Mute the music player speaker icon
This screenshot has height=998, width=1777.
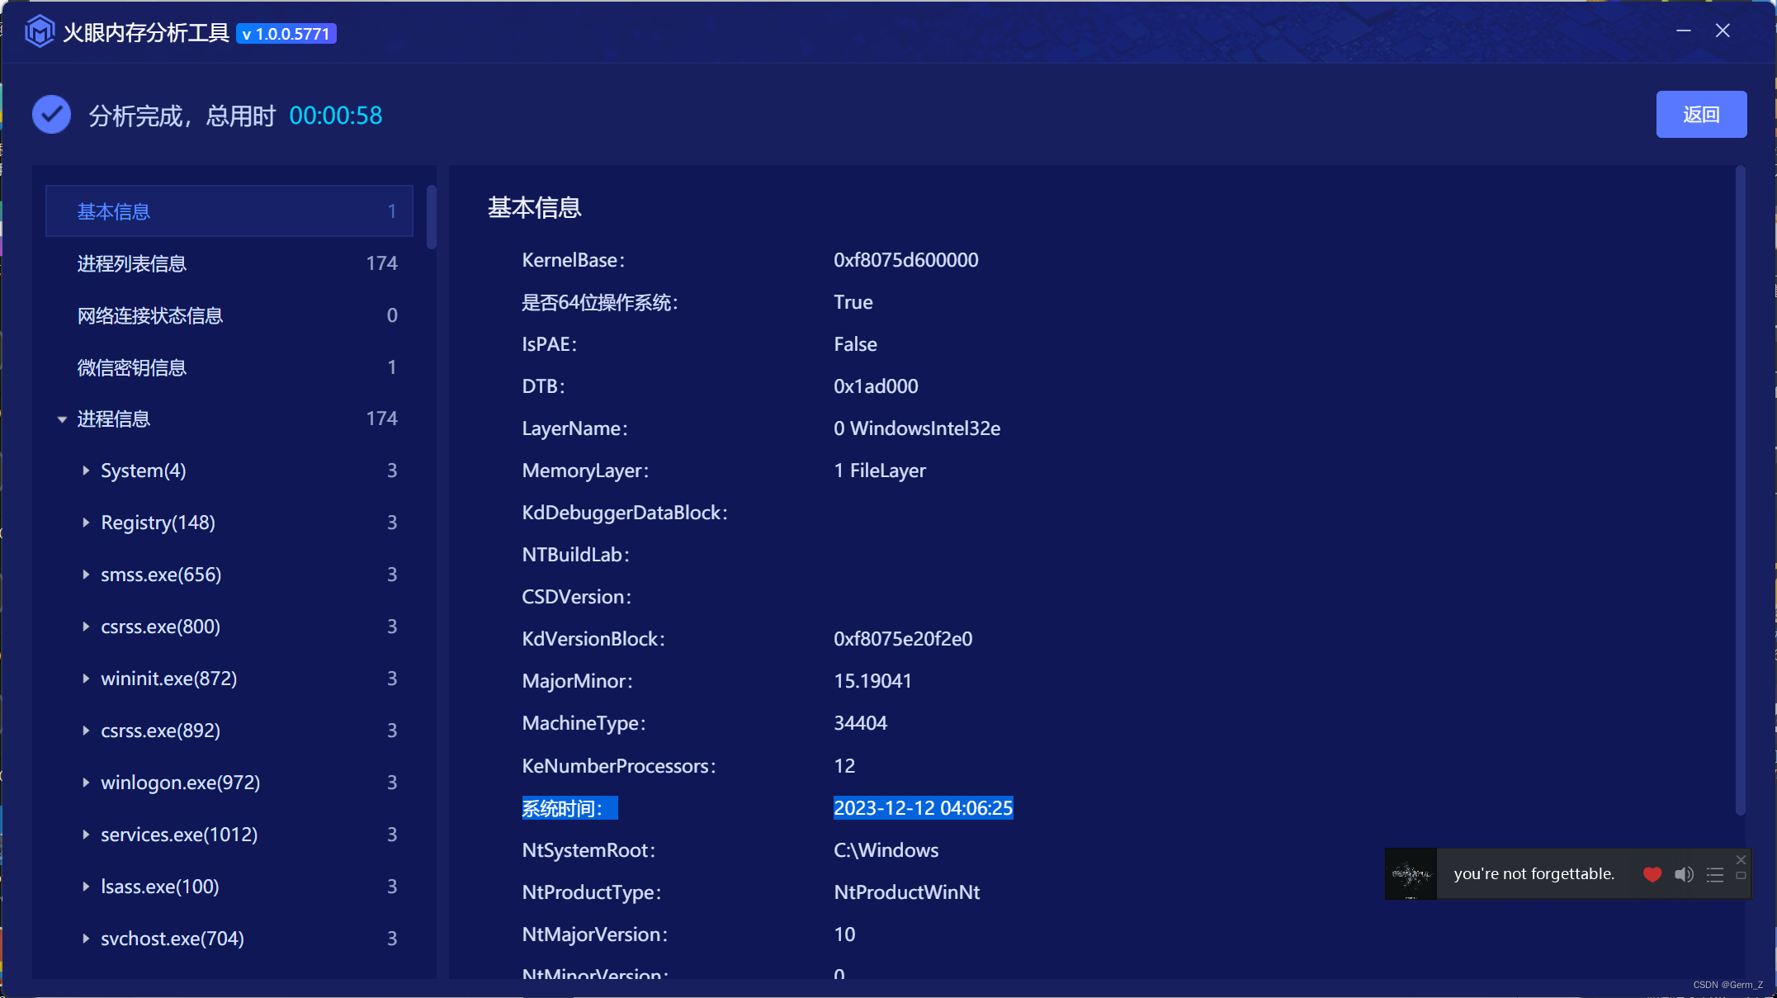1684,875
